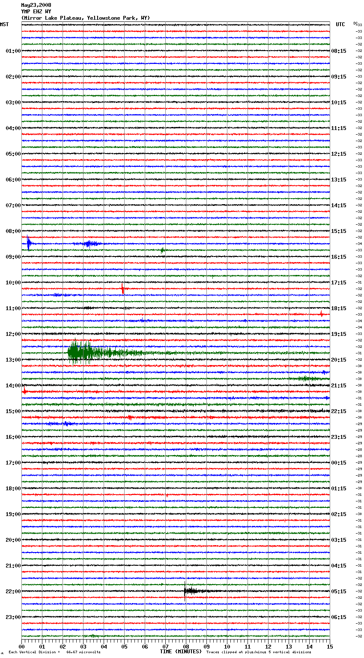Click the 17:15 UTC time label
The image size is (364, 658).
339,283
